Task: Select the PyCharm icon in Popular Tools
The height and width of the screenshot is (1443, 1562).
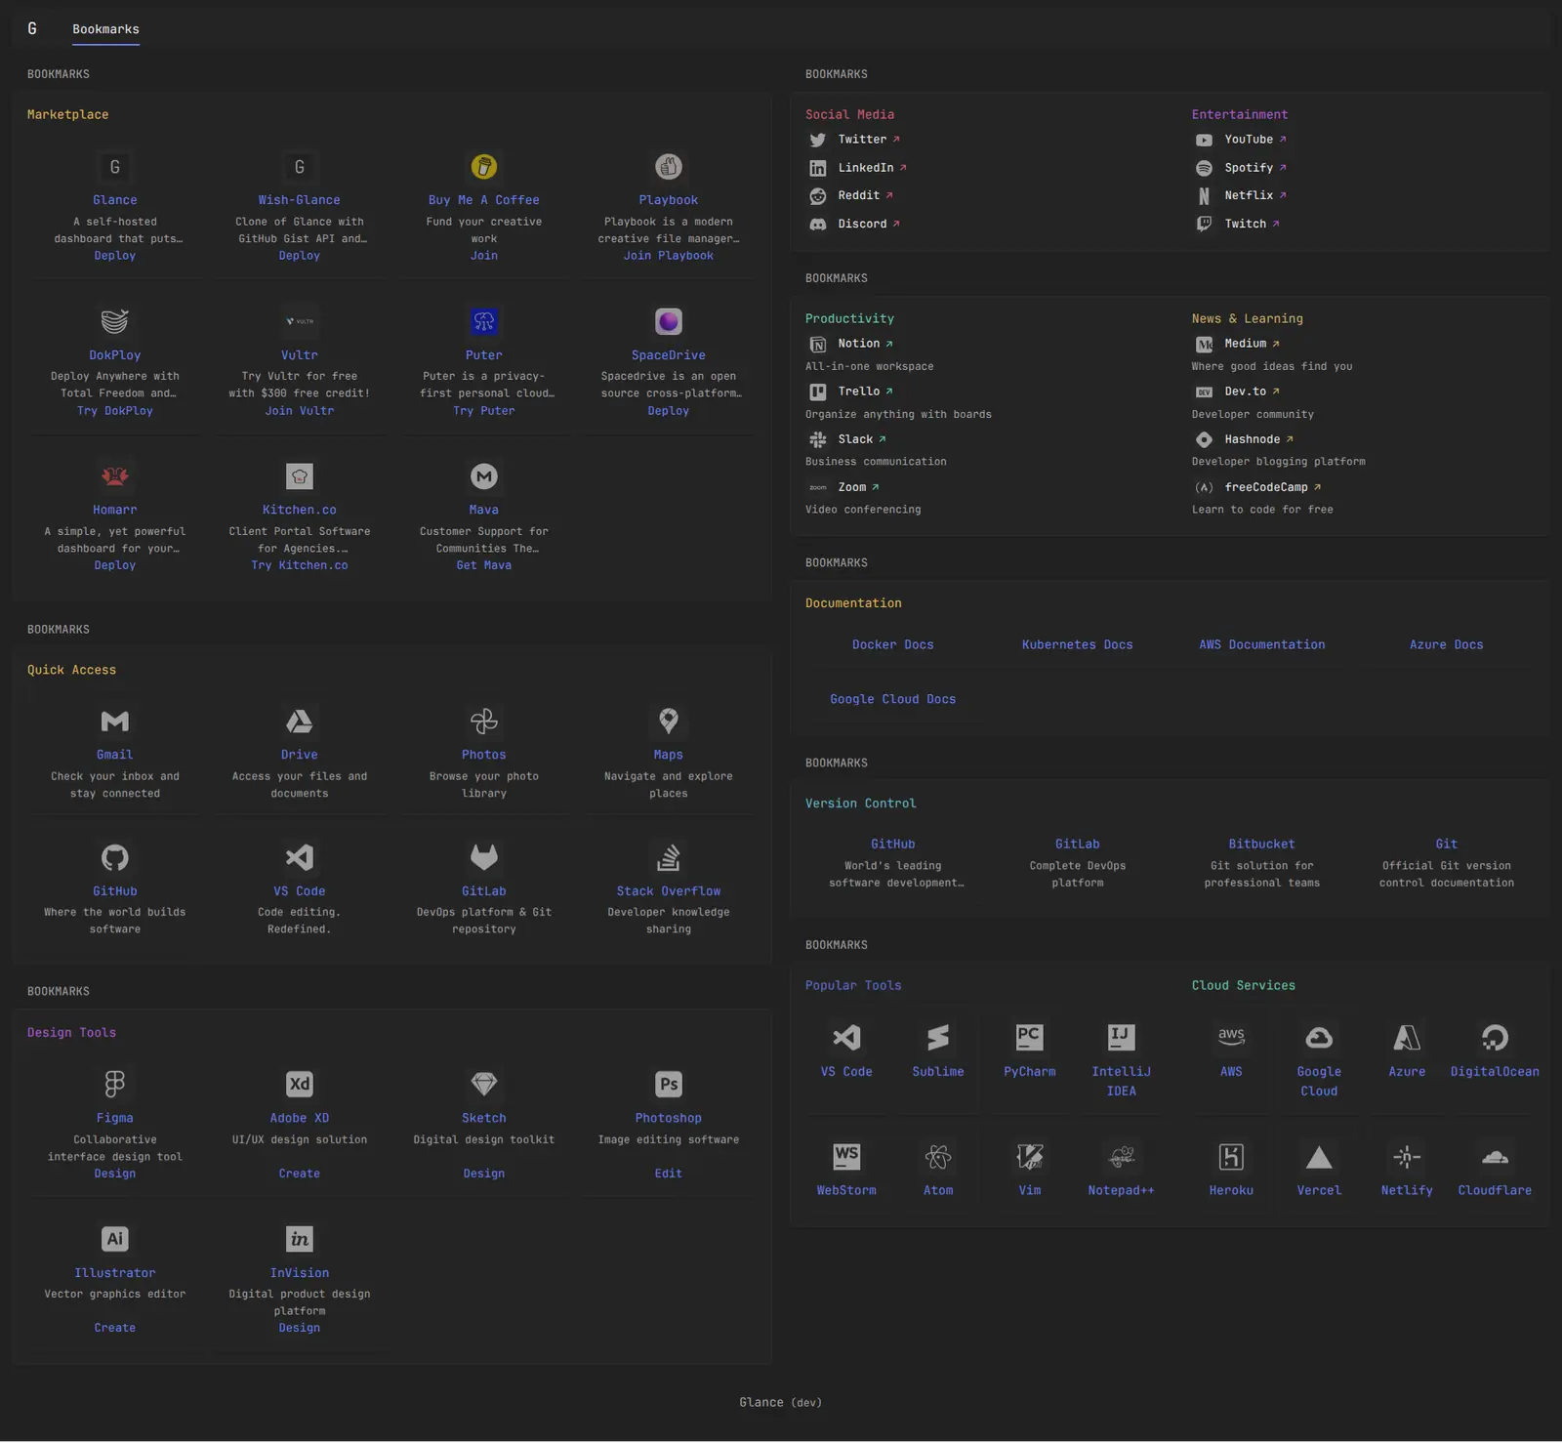Action: pos(1029,1038)
